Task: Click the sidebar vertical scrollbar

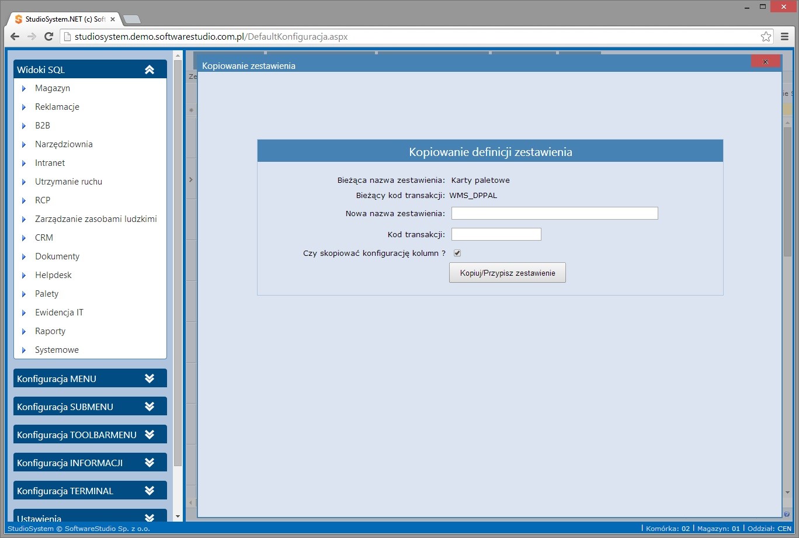Action: pos(178,263)
